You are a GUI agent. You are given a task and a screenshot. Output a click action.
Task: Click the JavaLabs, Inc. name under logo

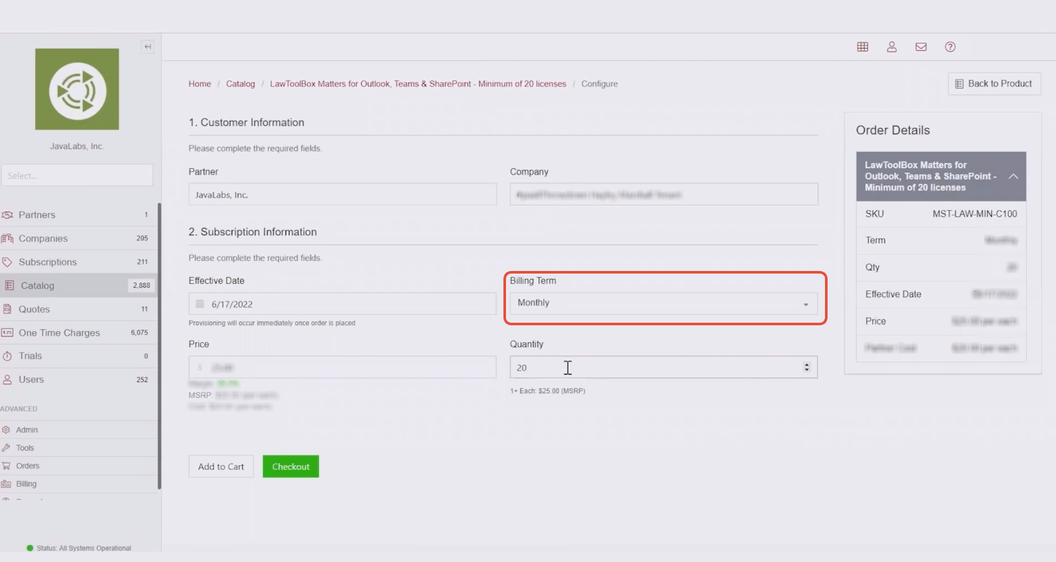pos(77,146)
